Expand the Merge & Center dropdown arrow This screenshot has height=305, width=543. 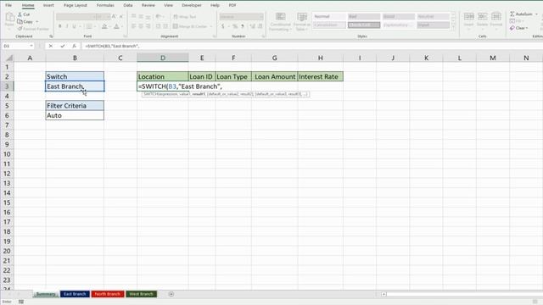(211, 26)
